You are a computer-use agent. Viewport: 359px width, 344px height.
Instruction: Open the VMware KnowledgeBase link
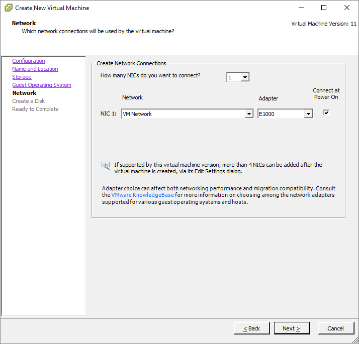coord(142,195)
